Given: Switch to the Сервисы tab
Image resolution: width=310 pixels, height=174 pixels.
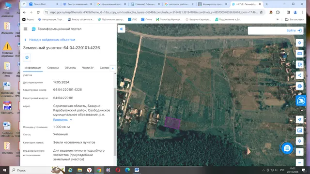Looking at the screenshot, I should tap(53, 68).
